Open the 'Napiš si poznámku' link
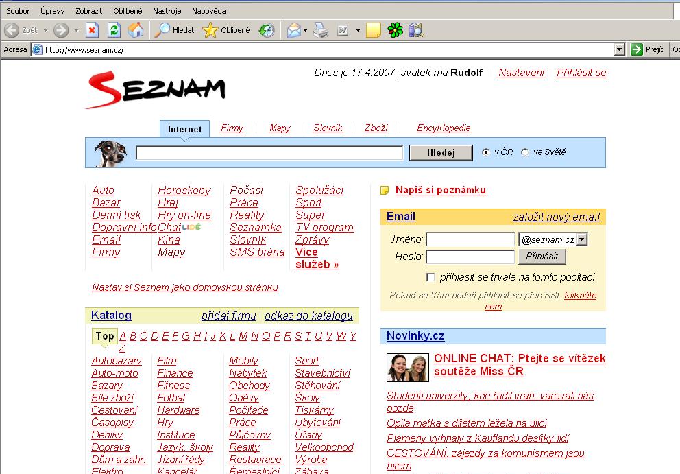680x474 pixels. [x=441, y=190]
